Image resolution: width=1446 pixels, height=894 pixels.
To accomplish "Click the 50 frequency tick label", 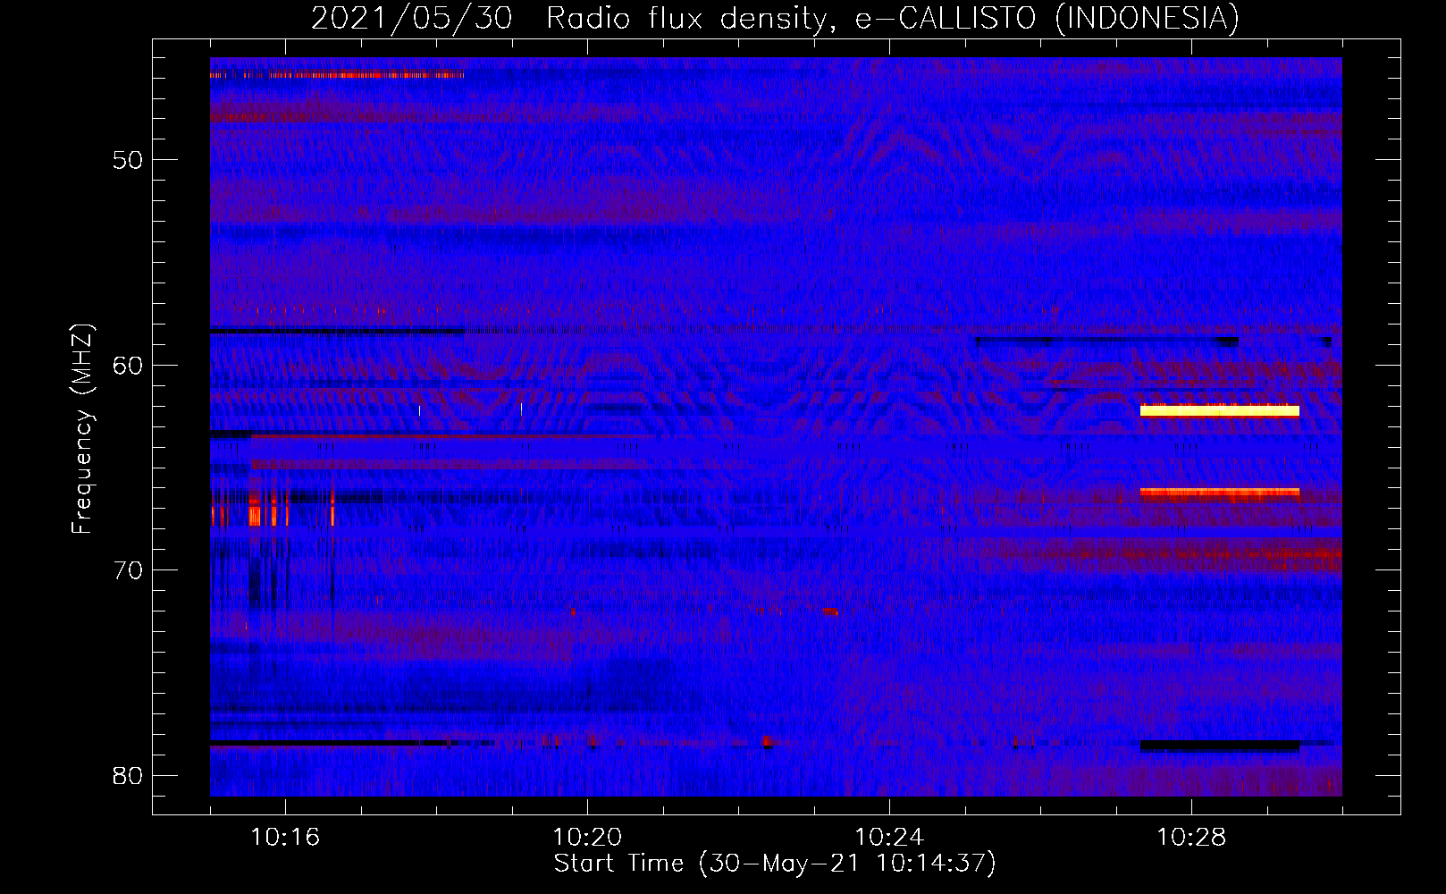I will click(x=128, y=160).
